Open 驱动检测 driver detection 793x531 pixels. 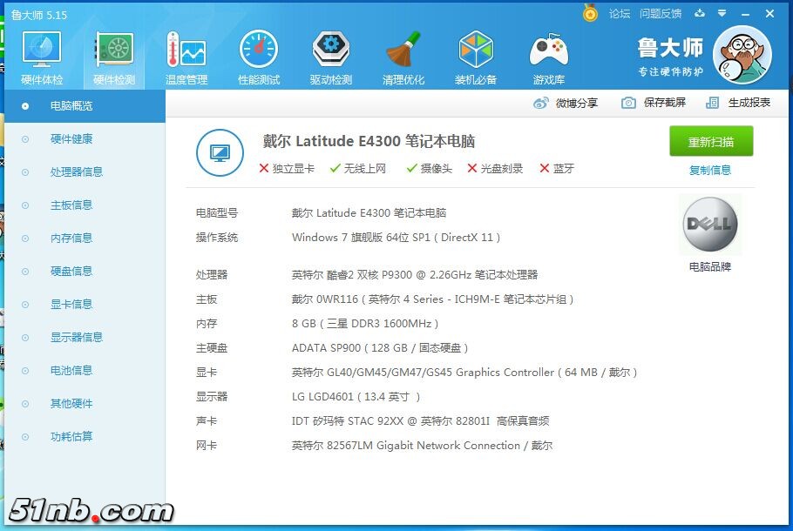click(330, 55)
